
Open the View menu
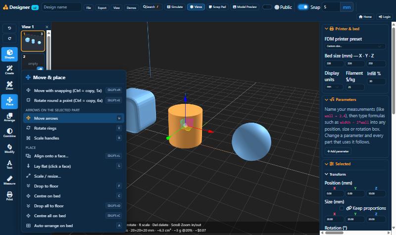pyautogui.click(x=116, y=8)
